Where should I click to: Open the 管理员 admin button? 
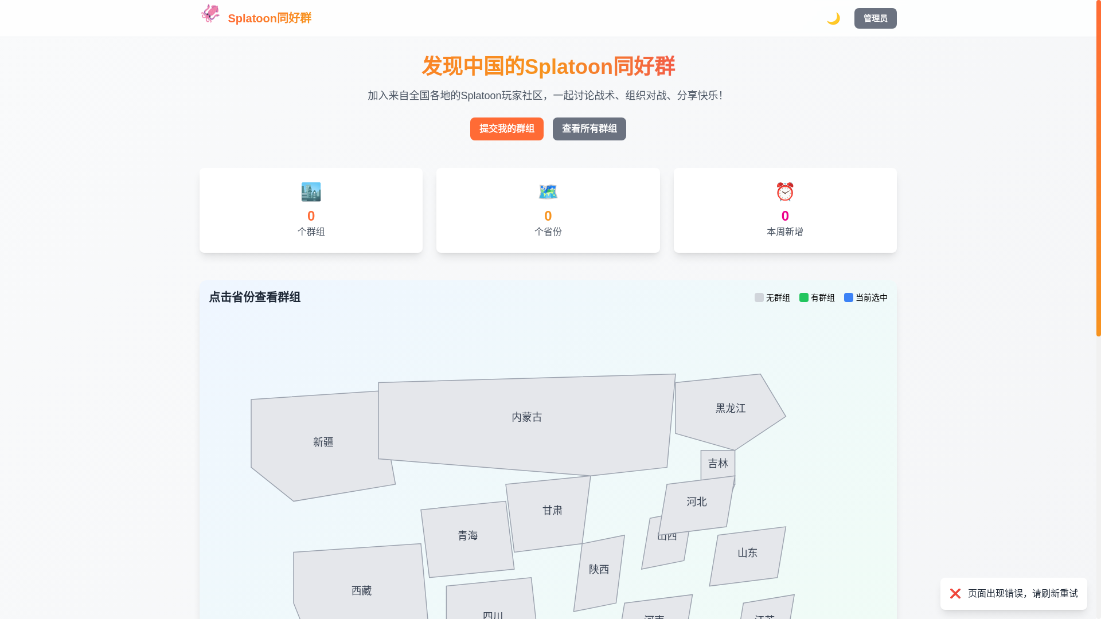click(x=875, y=18)
